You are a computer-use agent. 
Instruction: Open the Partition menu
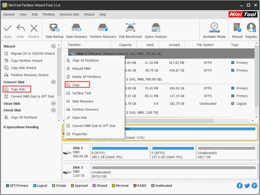(x=48, y=15)
